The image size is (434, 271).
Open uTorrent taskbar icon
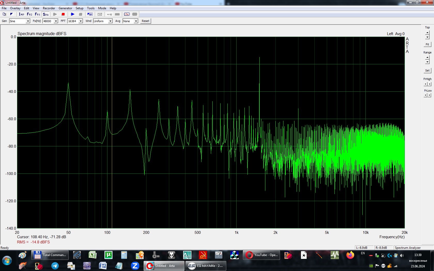click(108, 255)
